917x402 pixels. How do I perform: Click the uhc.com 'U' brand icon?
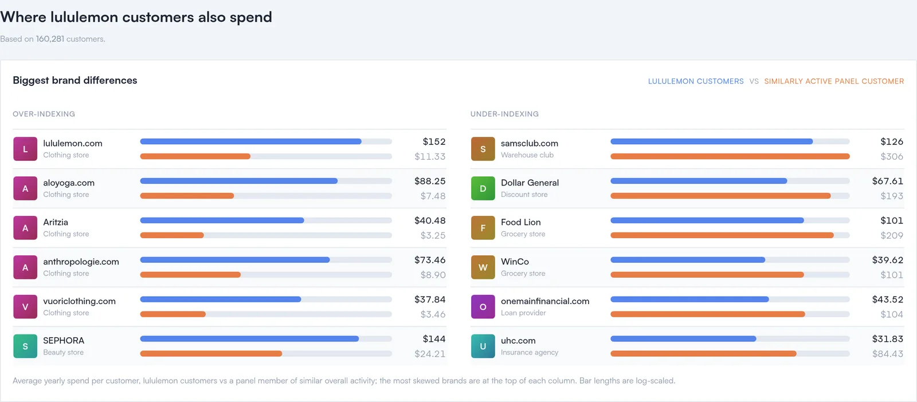point(483,346)
